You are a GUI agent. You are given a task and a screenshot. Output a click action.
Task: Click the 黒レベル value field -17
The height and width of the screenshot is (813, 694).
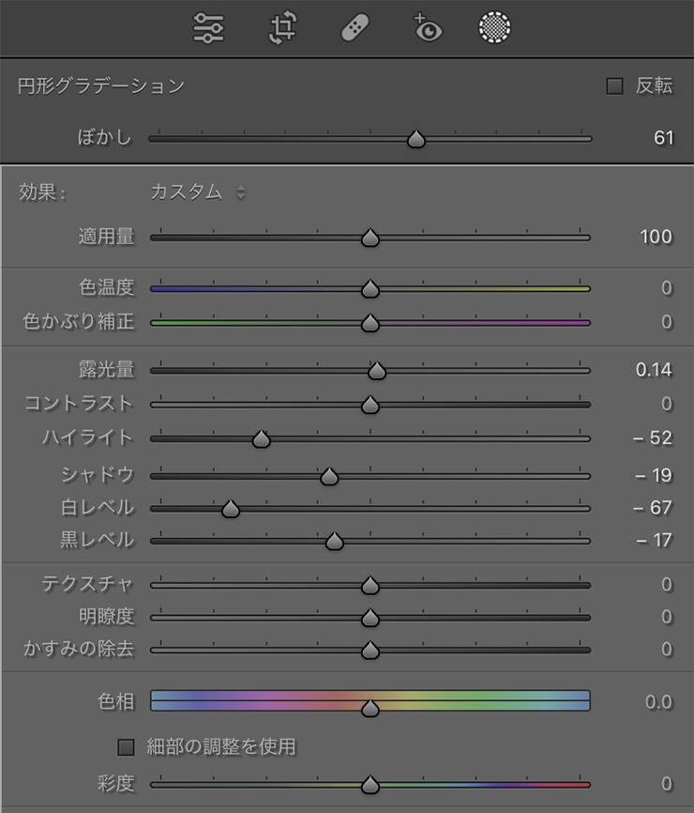[x=654, y=540]
